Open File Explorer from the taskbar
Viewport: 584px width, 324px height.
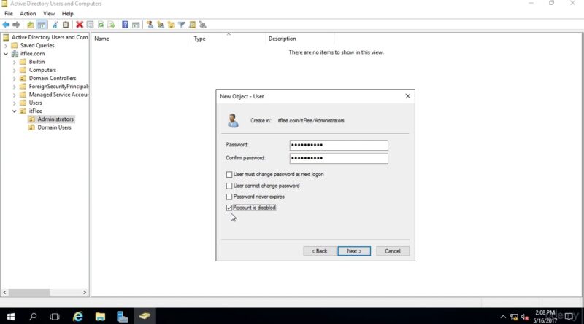(100, 317)
